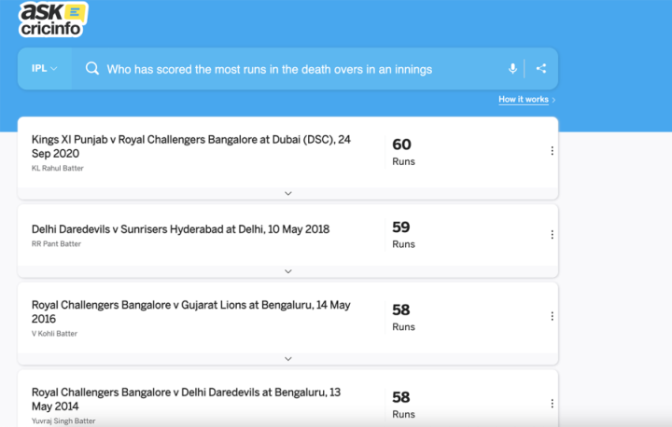Select Delhi Daredevils v Sunrisers Hyderabad match title
Screen dimensions: 672x427
point(180,229)
